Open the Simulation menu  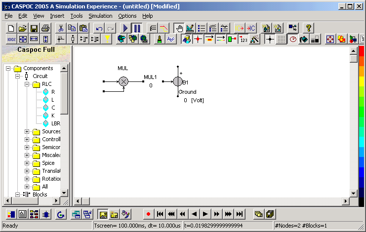pyautogui.click(x=100, y=16)
